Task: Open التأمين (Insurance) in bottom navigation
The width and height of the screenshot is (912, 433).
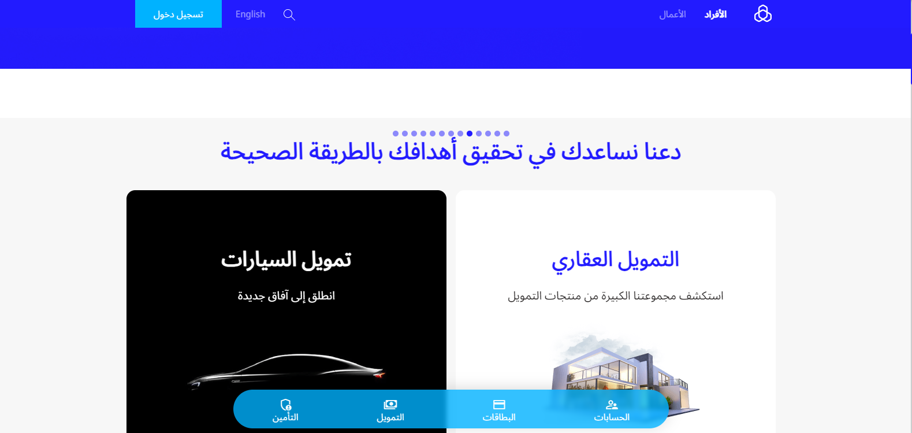Action: tap(285, 410)
